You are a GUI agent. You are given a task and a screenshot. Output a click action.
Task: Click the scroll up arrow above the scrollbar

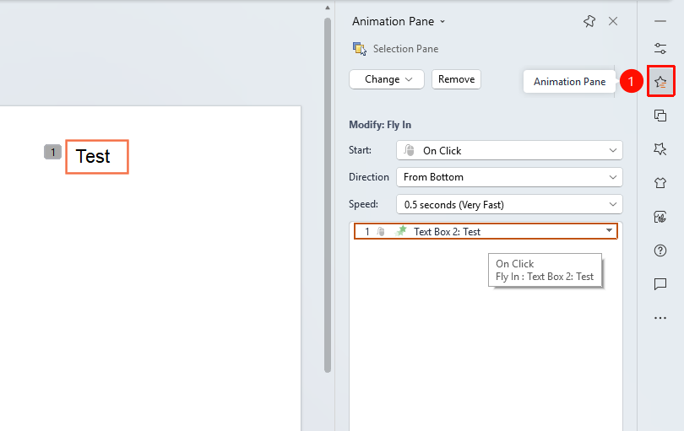point(328,8)
